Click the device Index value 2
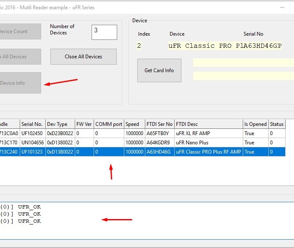Image resolution: width=294 pixels, height=248 pixels. (x=139, y=46)
